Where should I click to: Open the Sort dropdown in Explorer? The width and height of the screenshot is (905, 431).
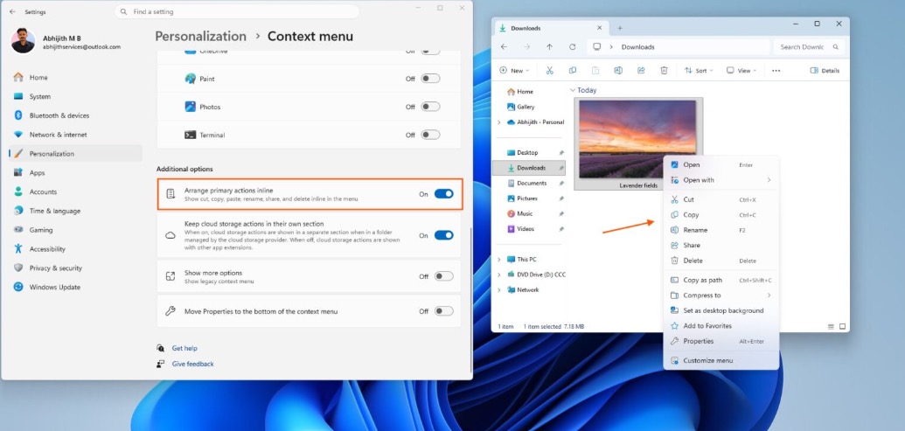699,71
